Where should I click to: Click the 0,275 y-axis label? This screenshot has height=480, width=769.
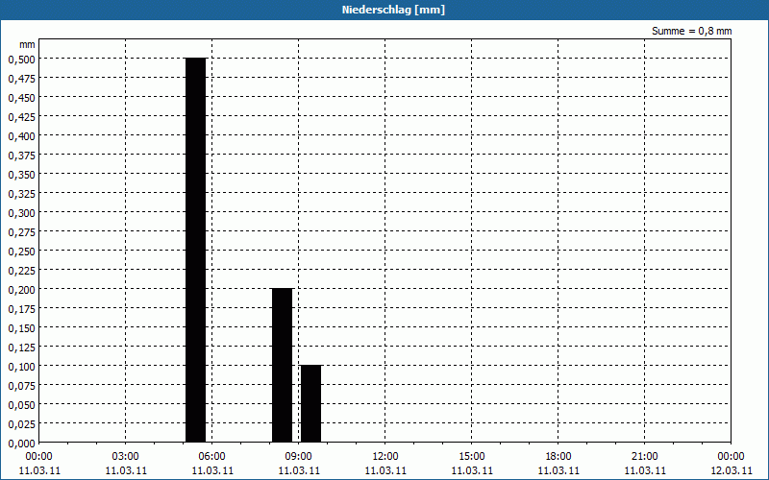coord(21,232)
